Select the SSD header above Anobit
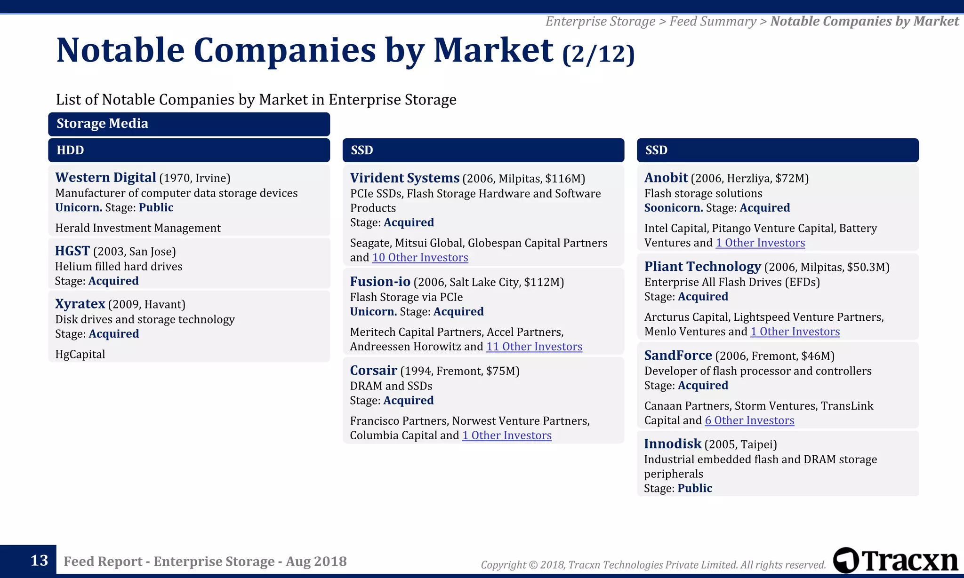The height and width of the screenshot is (578, 964). pyautogui.click(x=778, y=150)
